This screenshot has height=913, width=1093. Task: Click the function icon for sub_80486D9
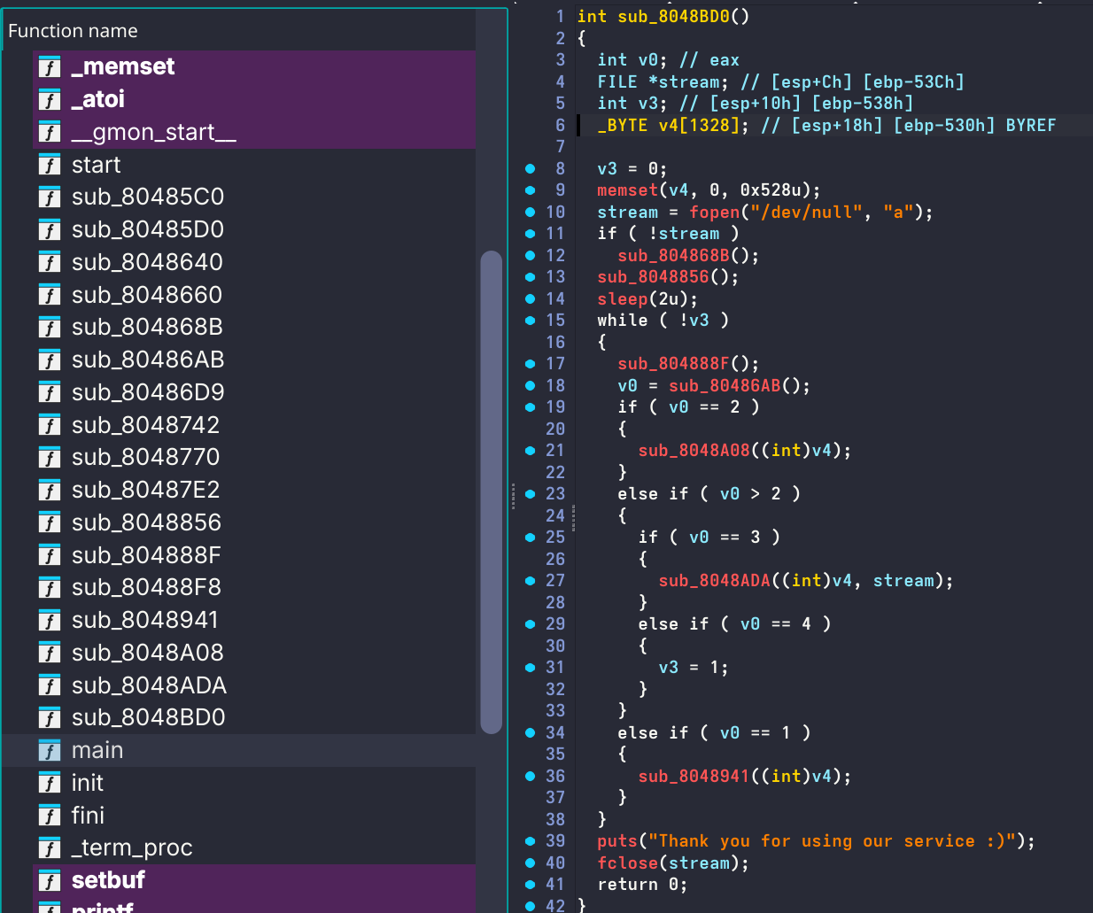coord(50,392)
